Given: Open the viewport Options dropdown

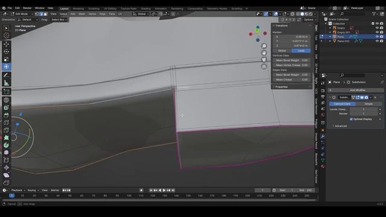Looking at the screenshot, I should tap(309, 20).
